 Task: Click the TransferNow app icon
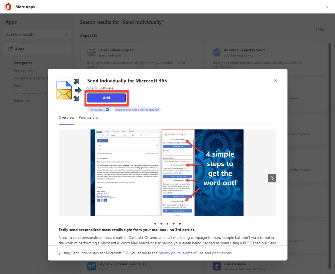[x=217, y=266]
